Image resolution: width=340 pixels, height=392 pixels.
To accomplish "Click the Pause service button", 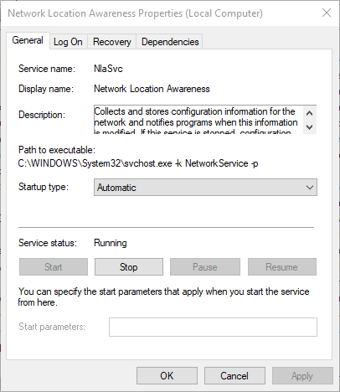I will (205, 267).
